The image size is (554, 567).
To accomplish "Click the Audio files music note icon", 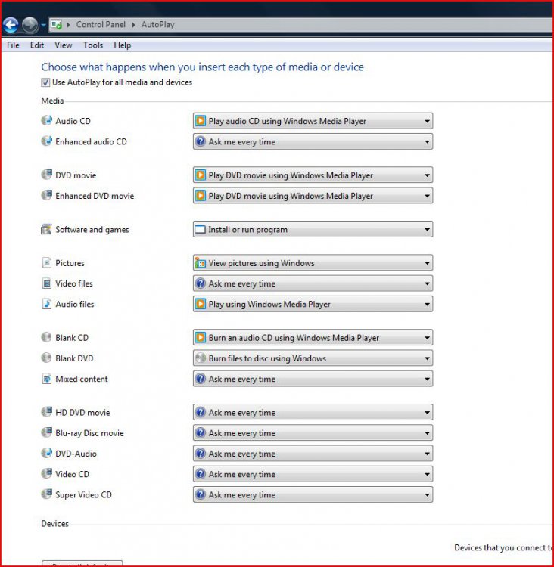I will [47, 304].
